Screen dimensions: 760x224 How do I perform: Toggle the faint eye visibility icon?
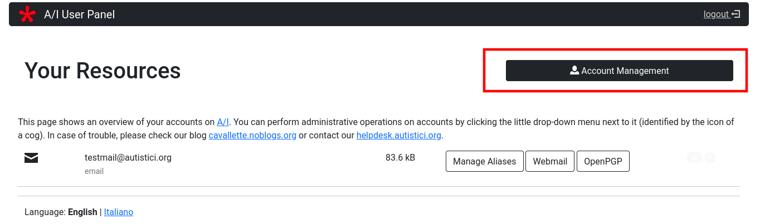pyautogui.click(x=694, y=158)
